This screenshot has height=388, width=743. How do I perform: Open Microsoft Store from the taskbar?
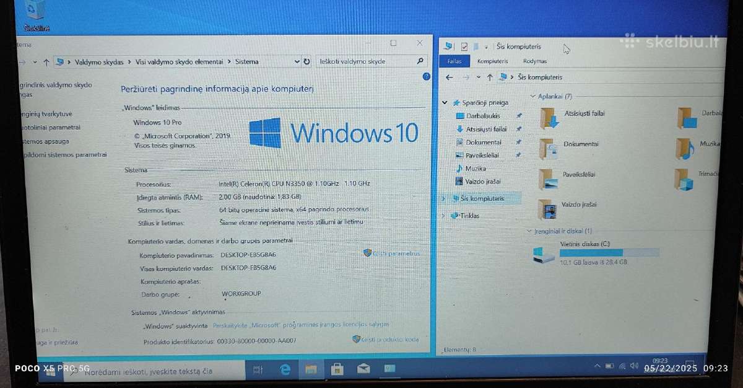pyautogui.click(x=337, y=370)
